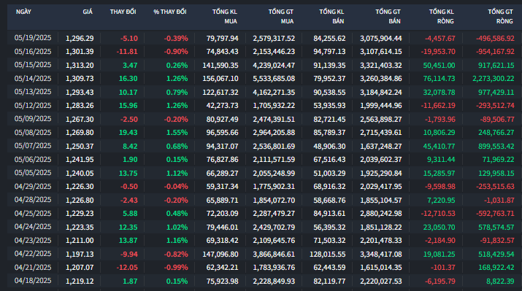The height and width of the screenshot is (291, 522).
Task: Select price 1,197.13
Action: (80, 254)
